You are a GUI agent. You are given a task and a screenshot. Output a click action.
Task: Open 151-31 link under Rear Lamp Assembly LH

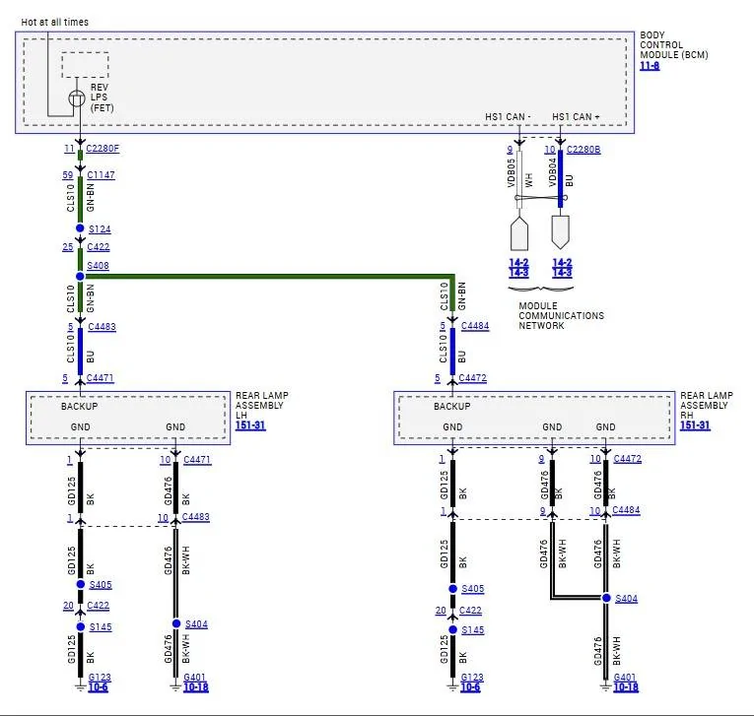(x=250, y=425)
